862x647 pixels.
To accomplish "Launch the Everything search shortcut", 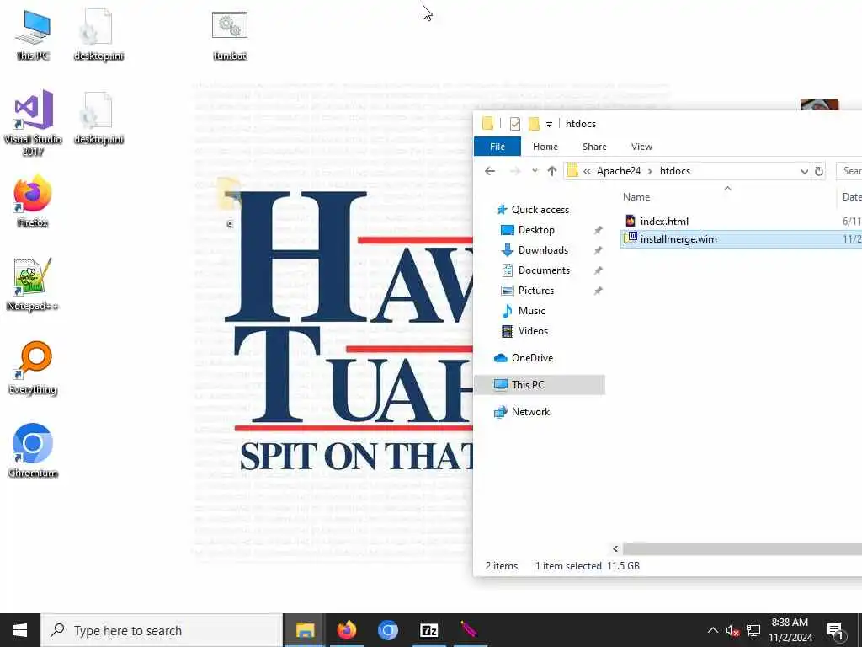I will click(x=33, y=367).
